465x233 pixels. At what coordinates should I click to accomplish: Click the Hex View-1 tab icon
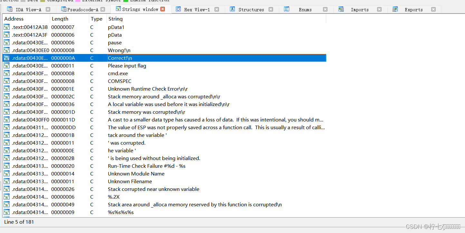point(178,9)
